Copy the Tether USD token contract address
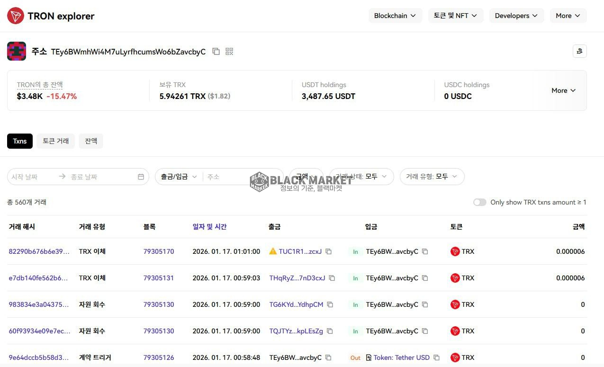The height and width of the screenshot is (367, 604). click(x=437, y=358)
